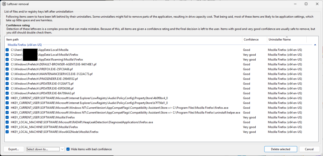Disable "Hide items with bad confidence"
This screenshot has width=323, height=156.
click(x=68, y=149)
